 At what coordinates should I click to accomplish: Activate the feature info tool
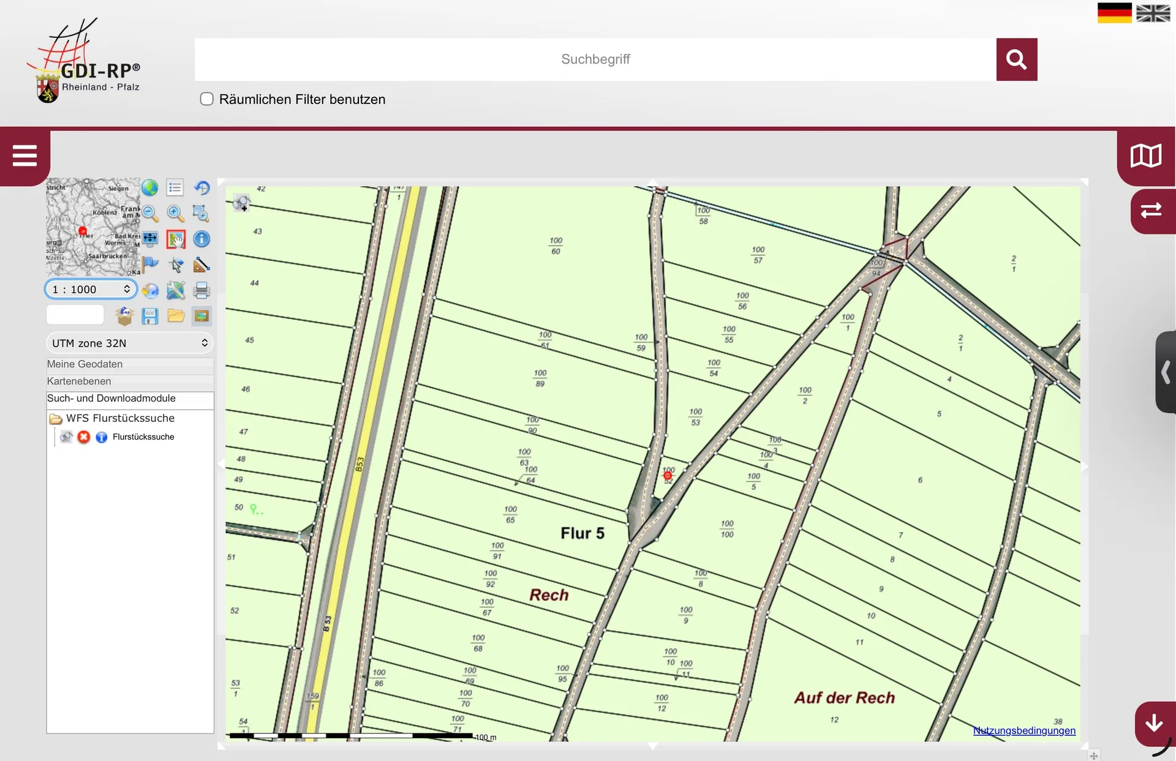click(x=202, y=239)
